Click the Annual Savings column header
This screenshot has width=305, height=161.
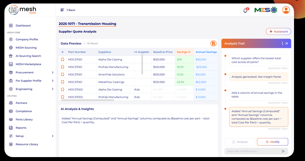tap(206, 52)
